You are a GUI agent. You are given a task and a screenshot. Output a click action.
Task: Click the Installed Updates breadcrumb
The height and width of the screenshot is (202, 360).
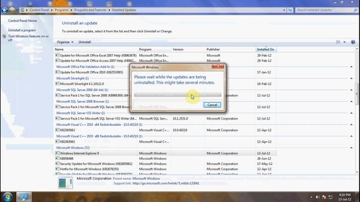point(124,10)
